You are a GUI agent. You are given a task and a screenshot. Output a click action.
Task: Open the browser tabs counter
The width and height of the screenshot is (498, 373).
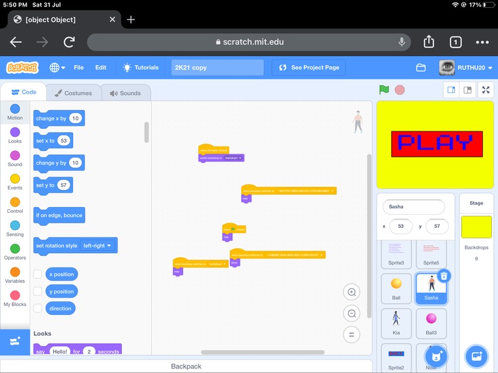[x=456, y=42]
